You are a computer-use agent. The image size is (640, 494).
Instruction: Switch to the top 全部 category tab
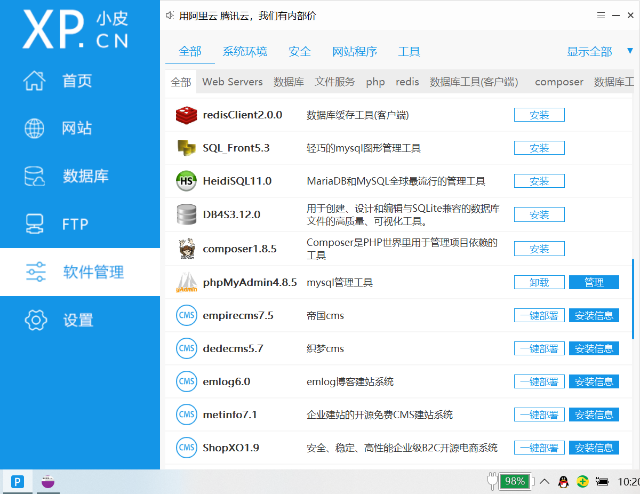190,52
